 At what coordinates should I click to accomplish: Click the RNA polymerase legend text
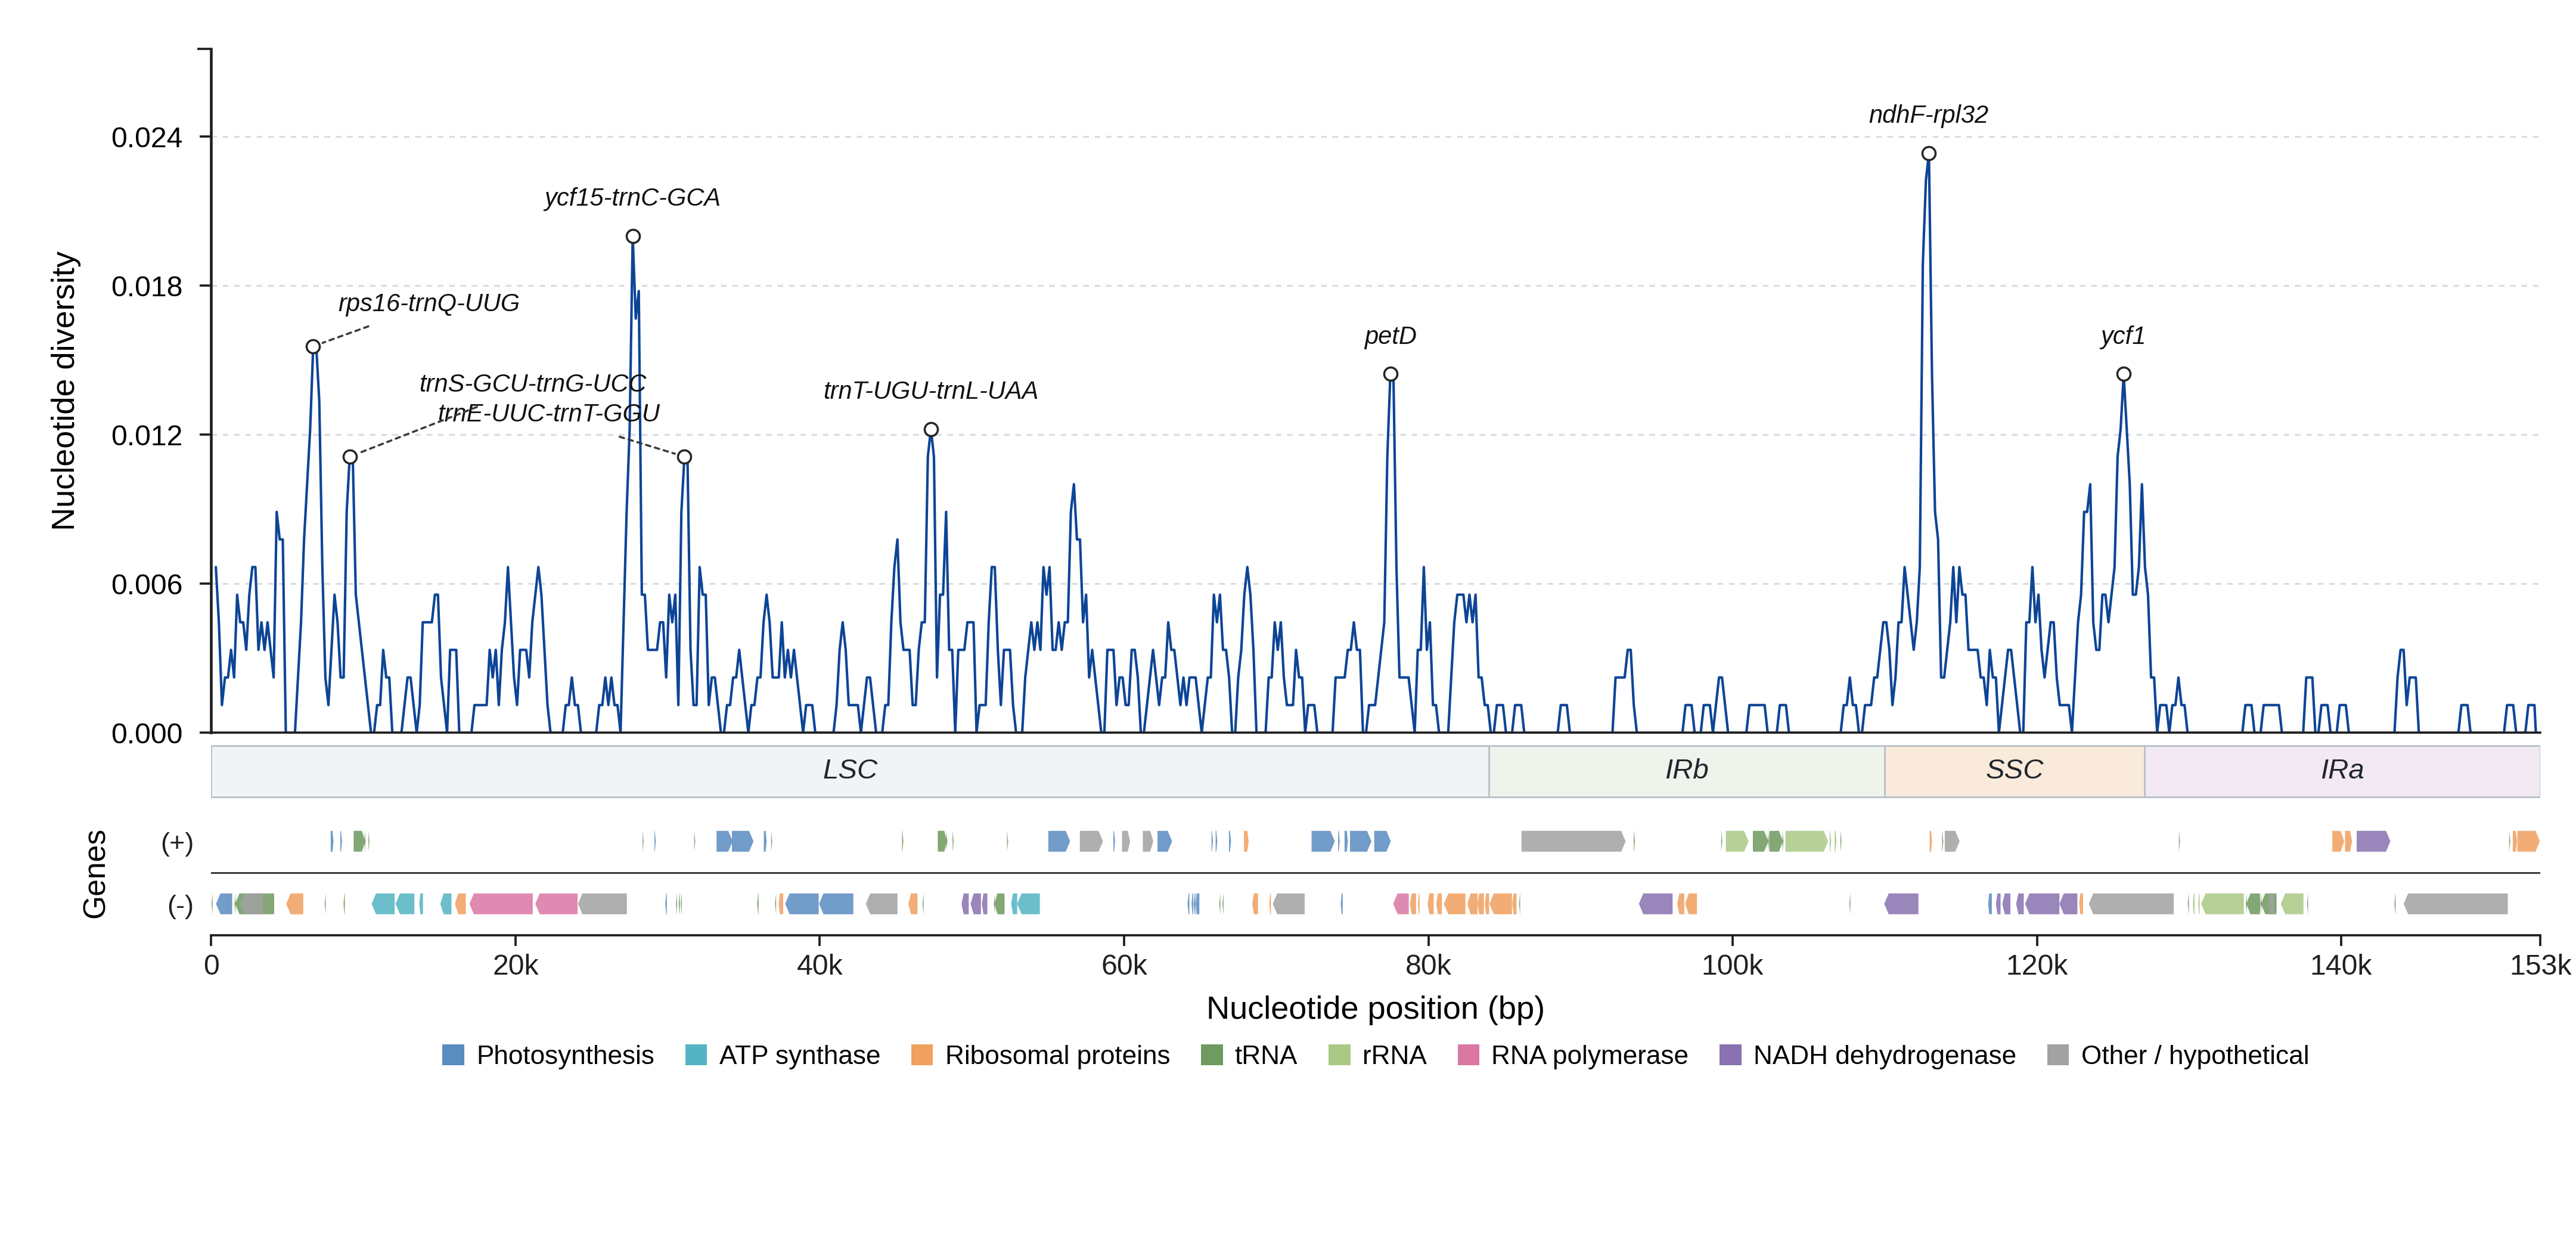tap(1589, 1056)
